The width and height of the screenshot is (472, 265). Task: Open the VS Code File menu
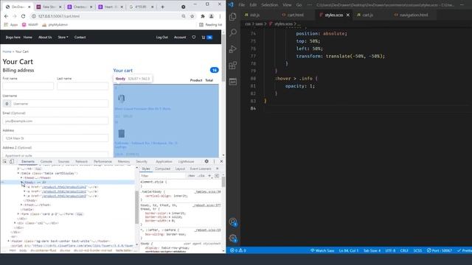click(x=241, y=5)
